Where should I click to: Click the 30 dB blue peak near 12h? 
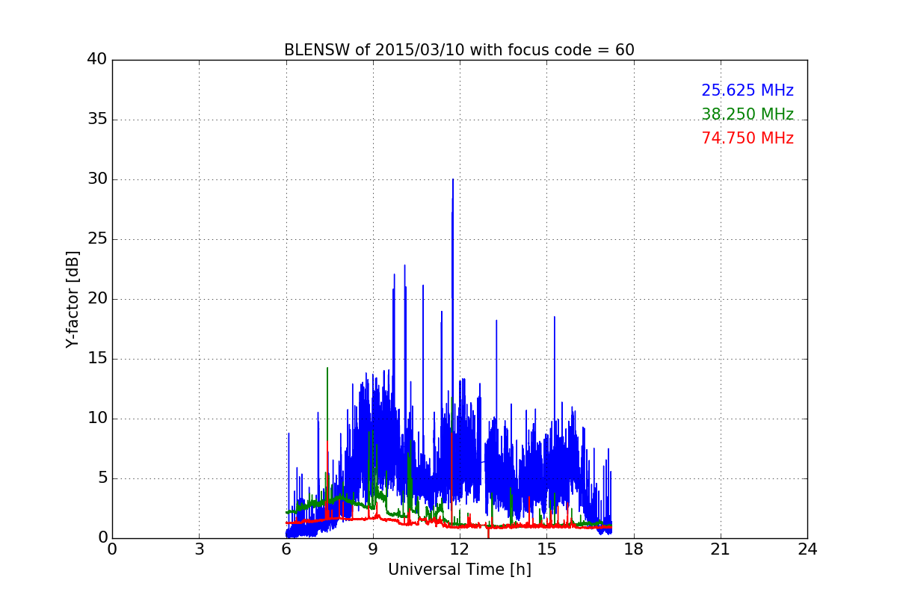pos(452,181)
